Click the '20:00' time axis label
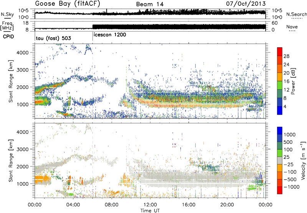The width and height of the screenshot is (307, 213). click(227, 205)
